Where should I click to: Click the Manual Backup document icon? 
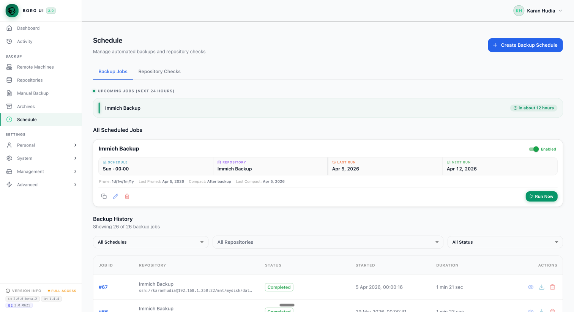coord(9,93)
